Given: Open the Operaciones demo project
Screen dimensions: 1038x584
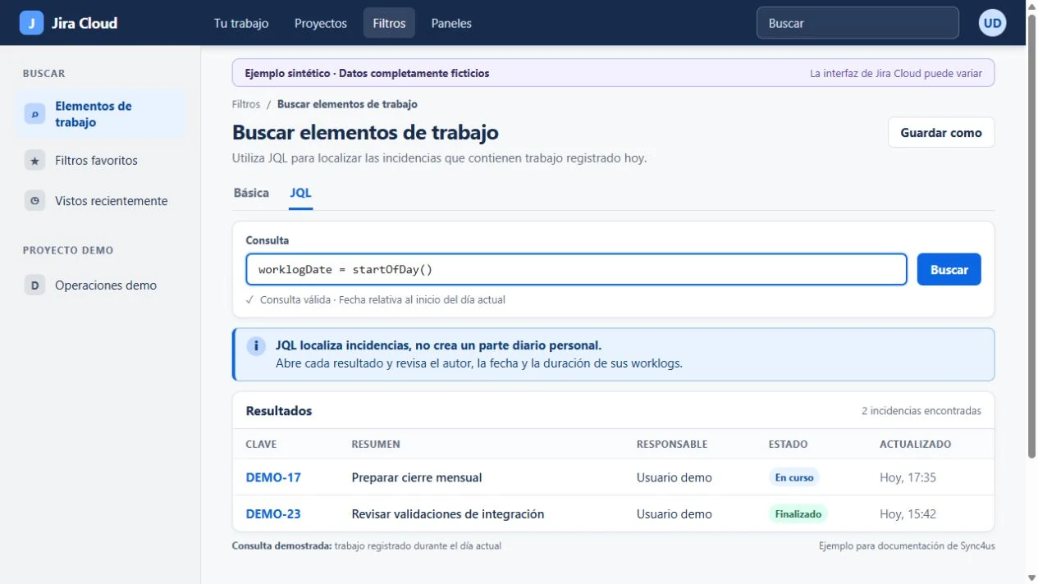Looking at the screenshot, I should (102, 285).
